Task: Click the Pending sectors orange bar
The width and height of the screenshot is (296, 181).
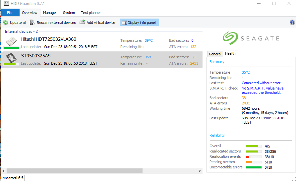Action: 254,162
